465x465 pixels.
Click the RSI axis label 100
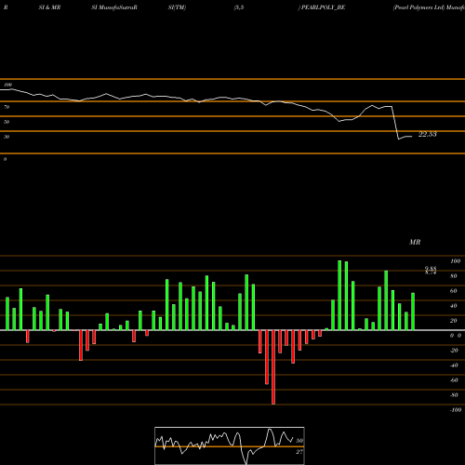(8, 85)
